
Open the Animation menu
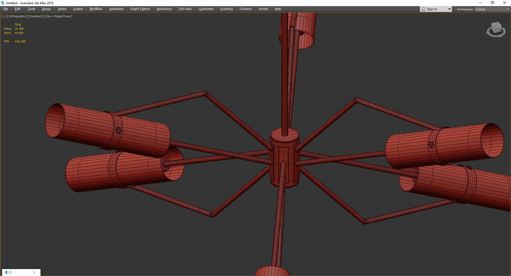coord(116,9)
